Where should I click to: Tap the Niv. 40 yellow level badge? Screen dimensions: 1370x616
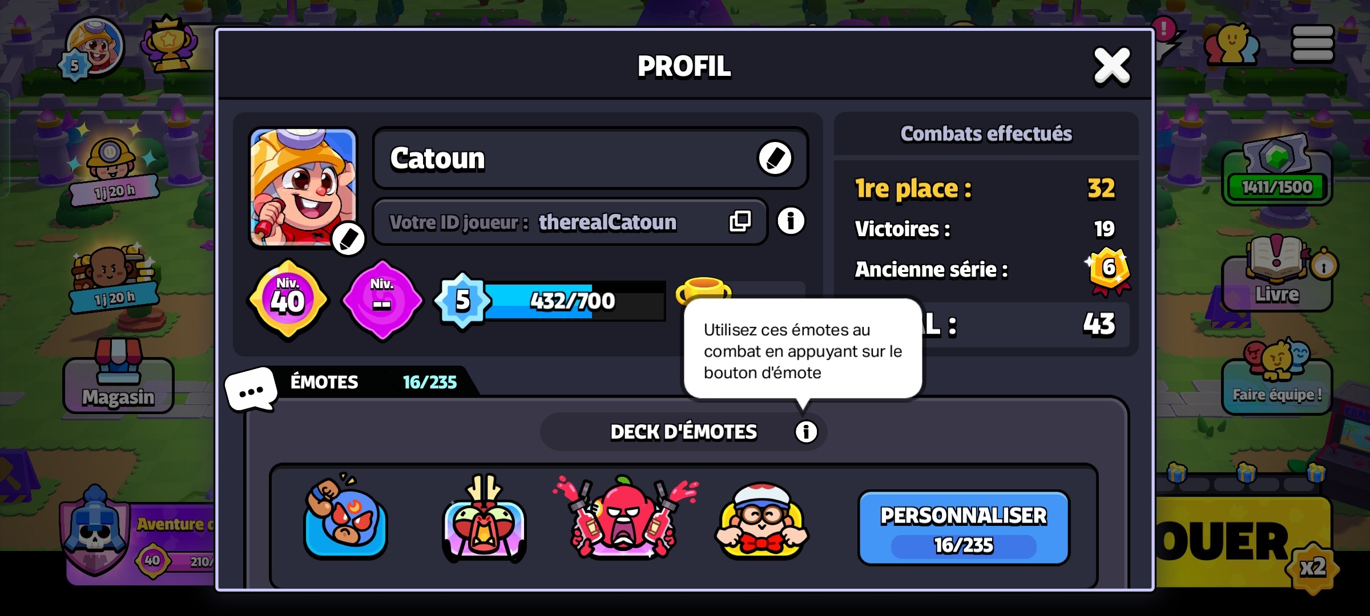pos(288,299)
